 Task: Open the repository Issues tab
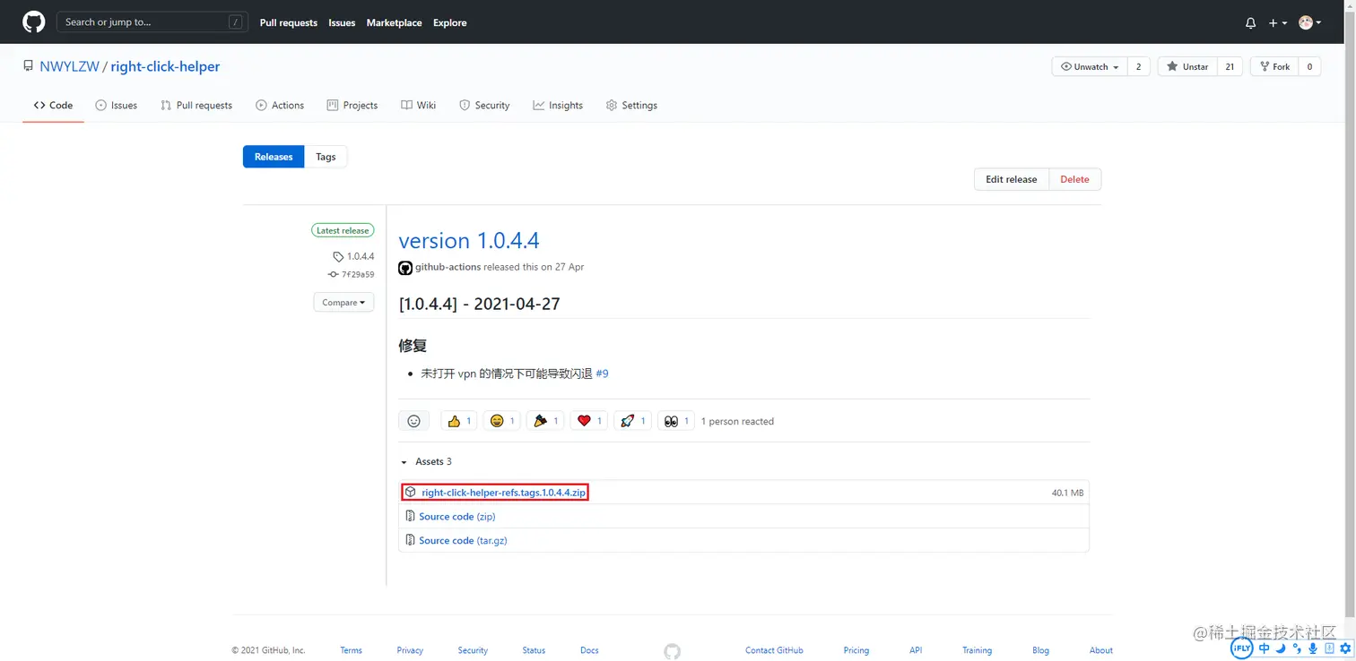pos(116,106)
